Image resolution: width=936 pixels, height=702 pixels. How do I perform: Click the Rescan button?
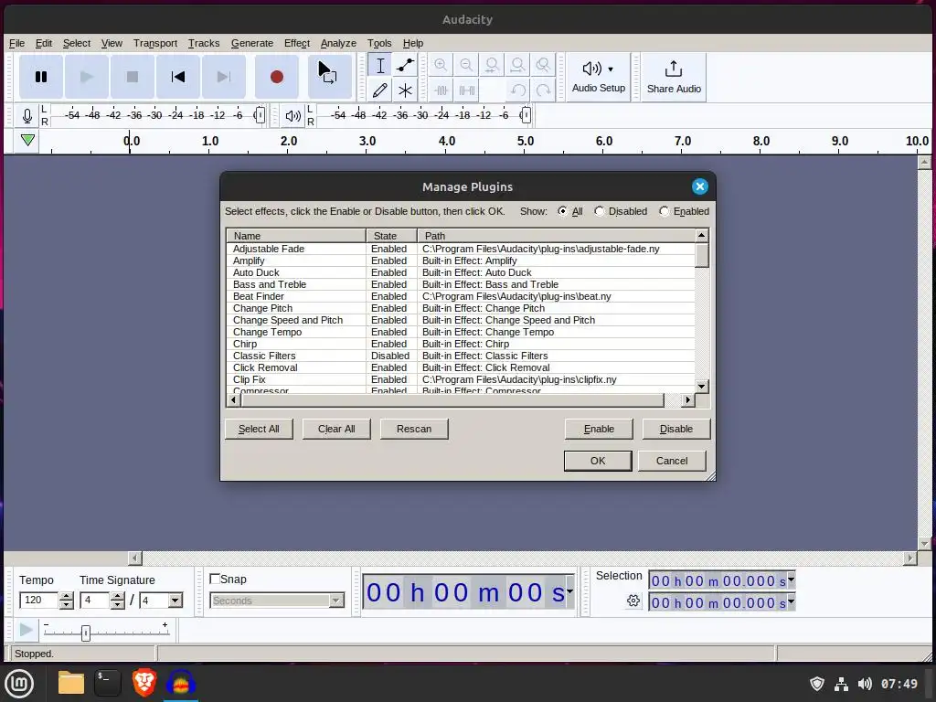414,429
